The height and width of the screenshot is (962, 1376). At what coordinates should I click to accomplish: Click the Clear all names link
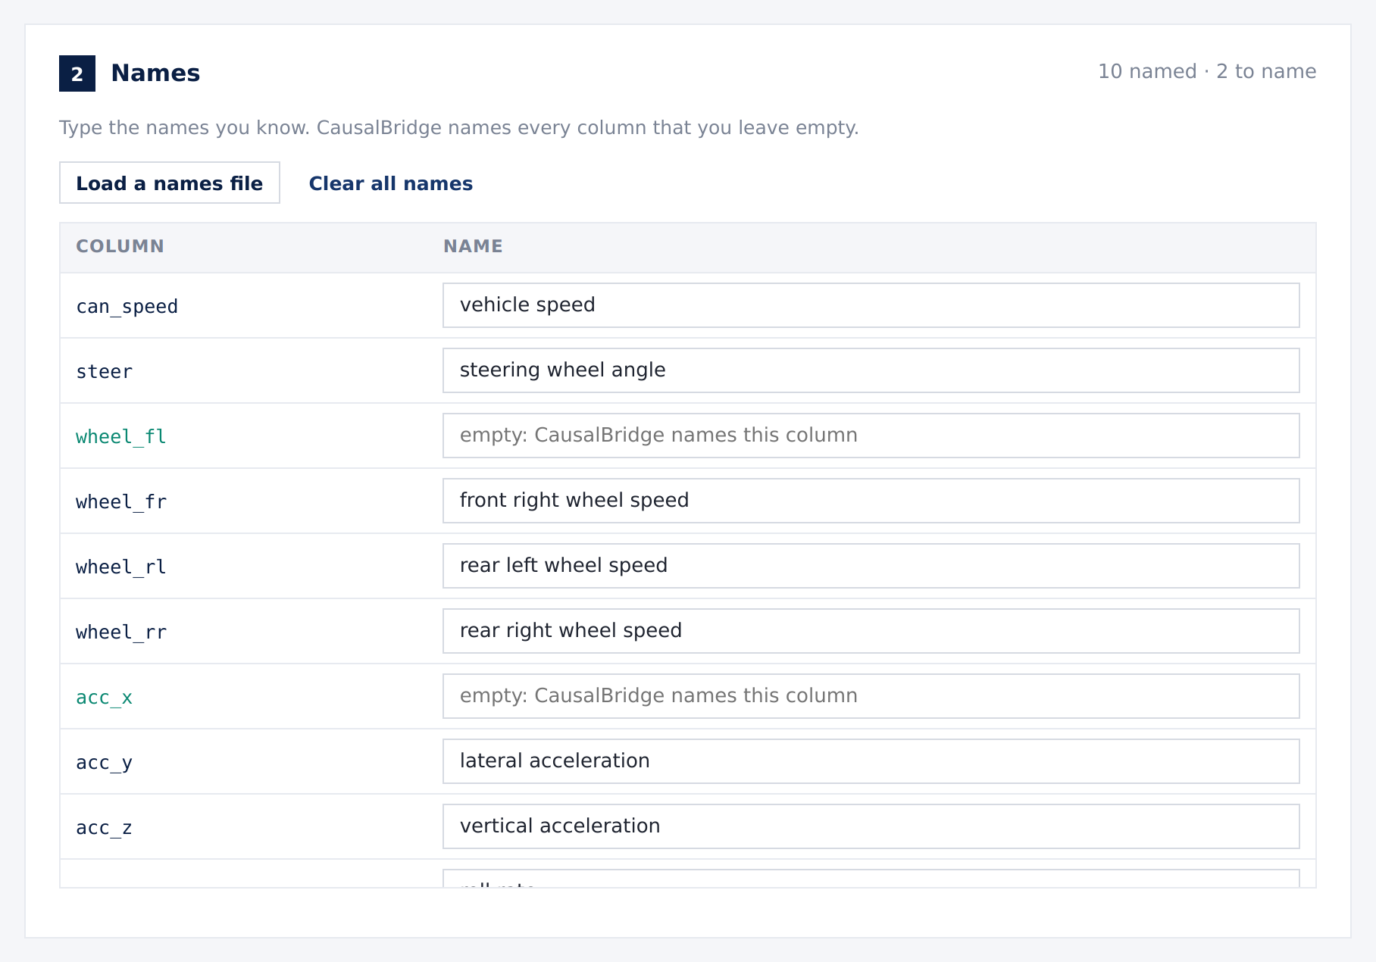coord(390,183)
